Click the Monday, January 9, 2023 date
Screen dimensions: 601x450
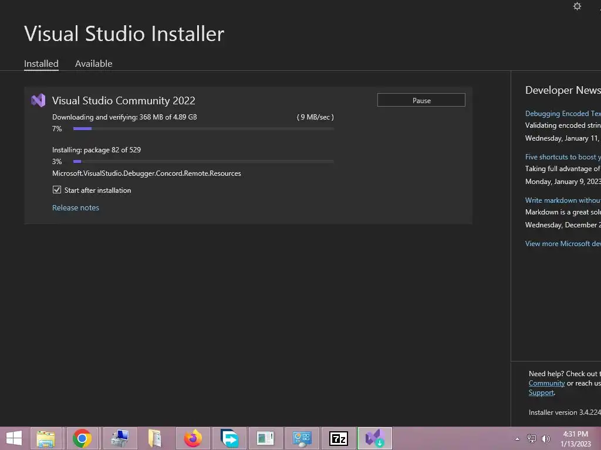[x=563, y=182]
